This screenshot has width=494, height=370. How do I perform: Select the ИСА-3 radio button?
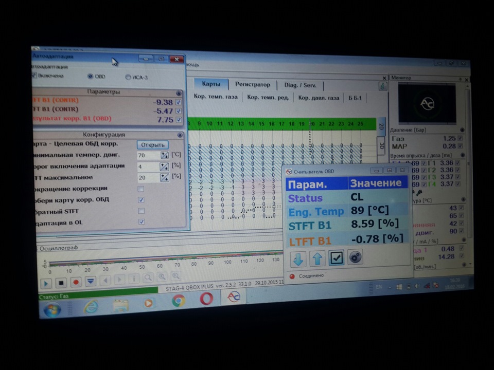point(128,77)
